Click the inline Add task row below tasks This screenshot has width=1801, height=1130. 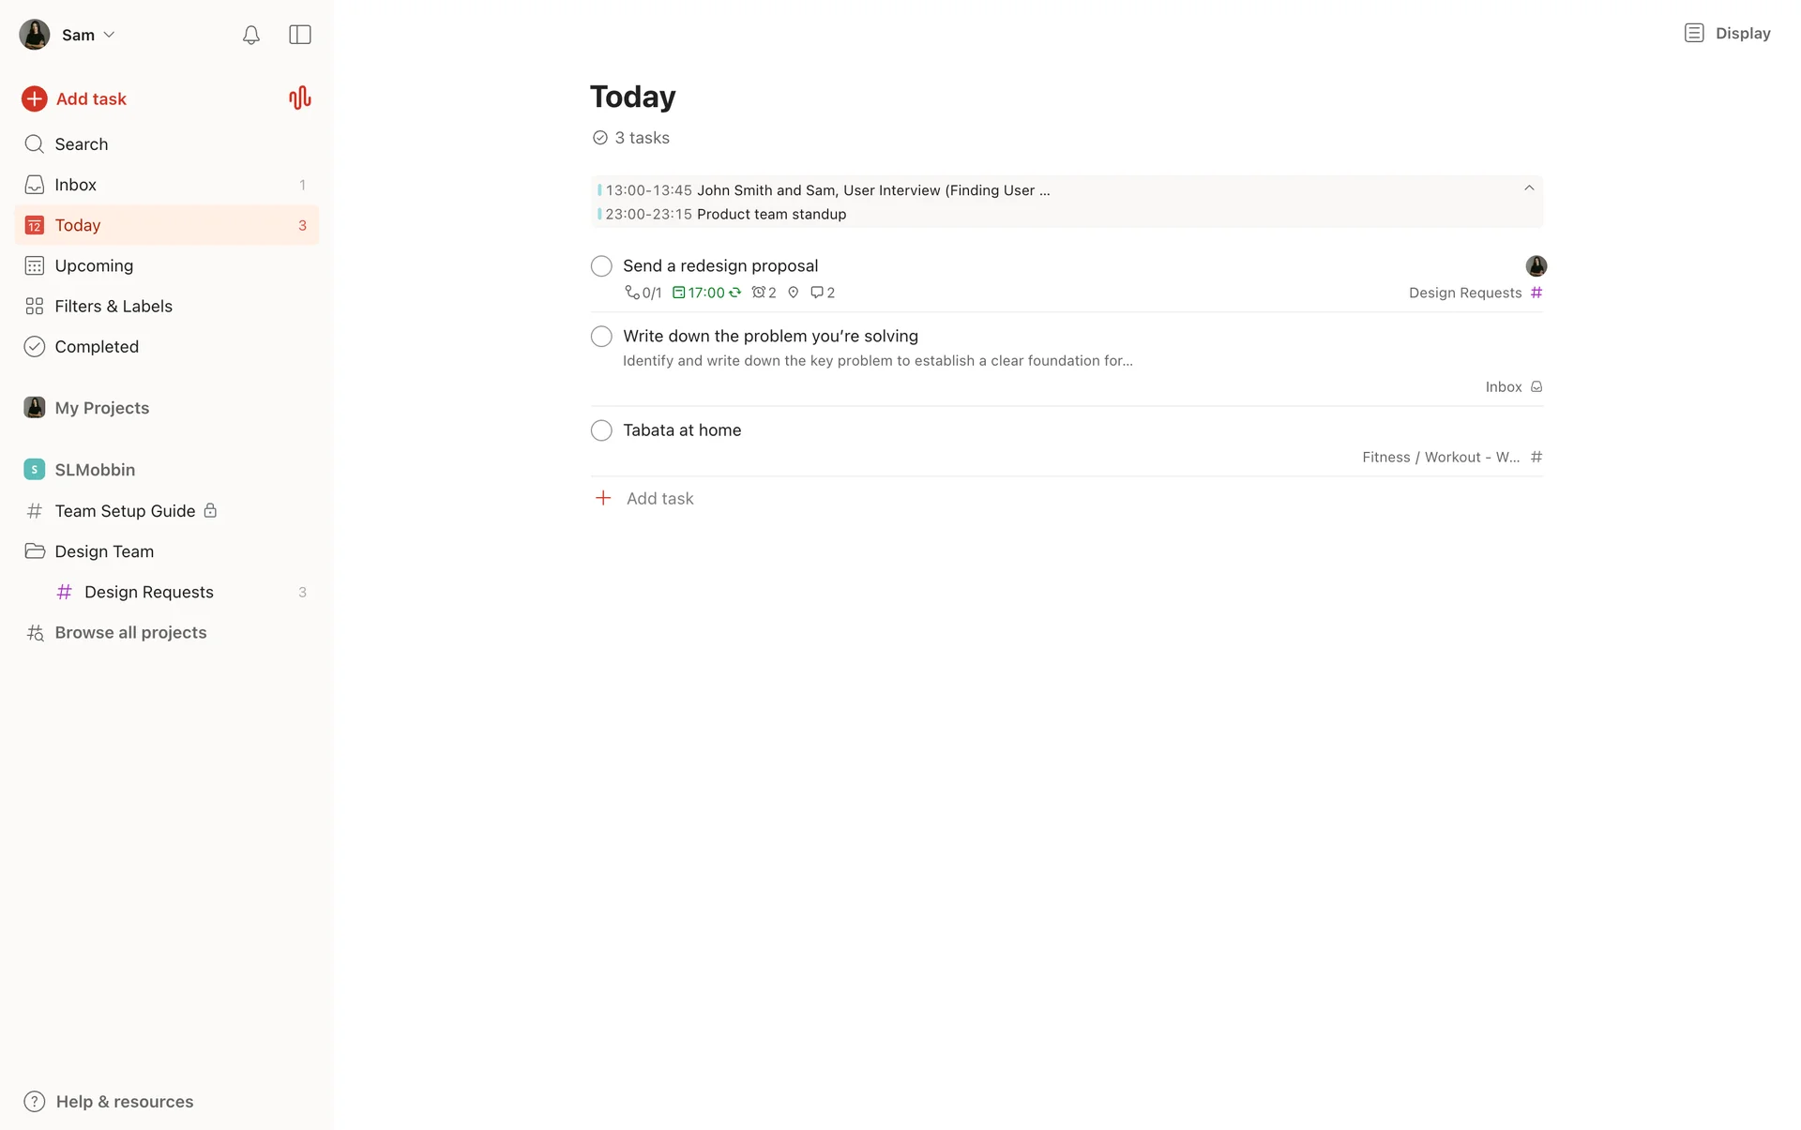point(659,499)
